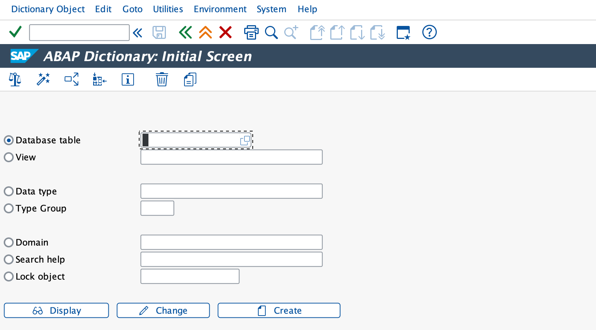Open value help in Database table field
Viewport: 596px width, 330px height.
pos(245,140)
